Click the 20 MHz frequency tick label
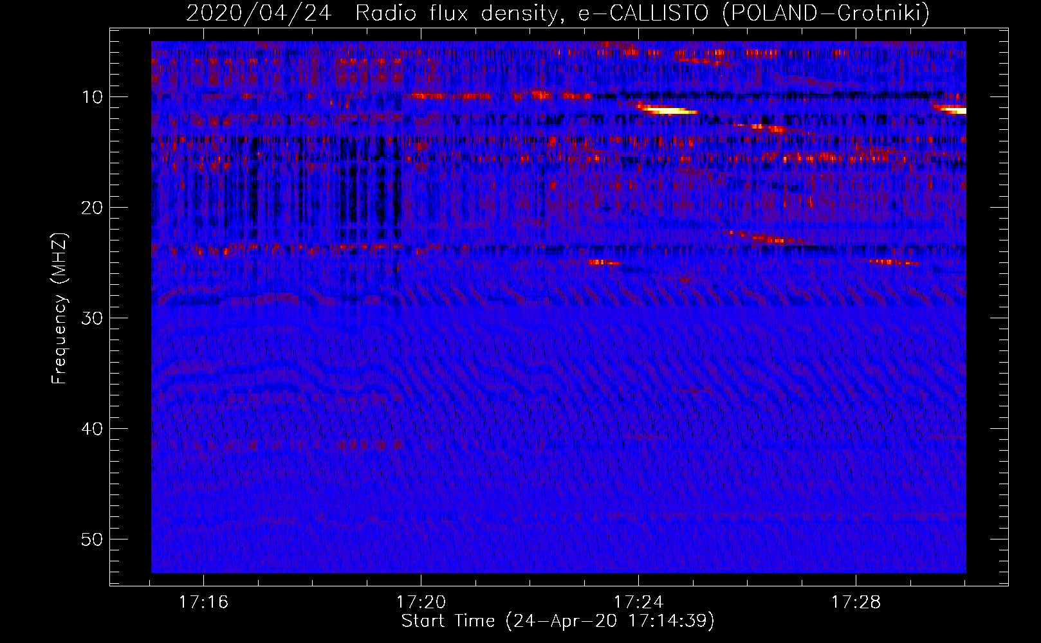Screen dimensions: 1041x643 pos(92,208)
